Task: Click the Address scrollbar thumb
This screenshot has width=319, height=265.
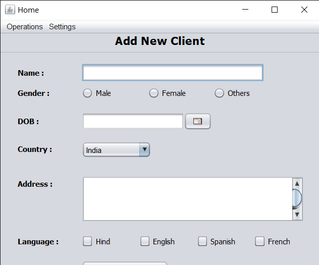Action: click(297, 199)
